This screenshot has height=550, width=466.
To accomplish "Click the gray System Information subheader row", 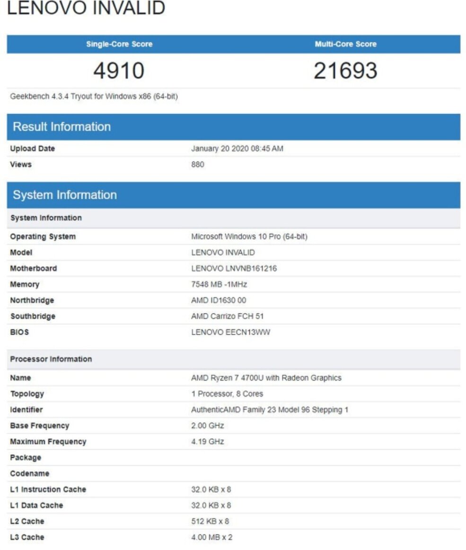I will click(234, 218).
